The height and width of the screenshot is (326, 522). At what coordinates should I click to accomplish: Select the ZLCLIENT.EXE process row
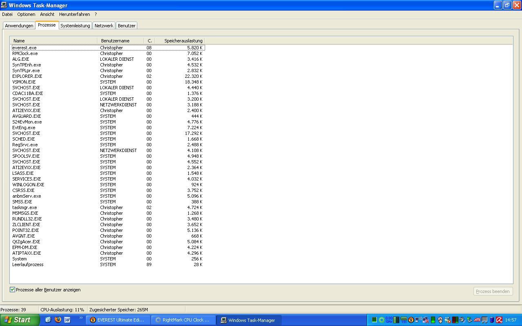(x=108, y=225)
